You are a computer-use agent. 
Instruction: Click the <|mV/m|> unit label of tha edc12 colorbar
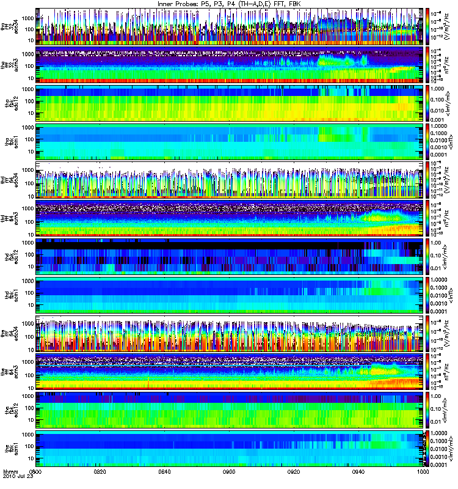coord(448,103)
